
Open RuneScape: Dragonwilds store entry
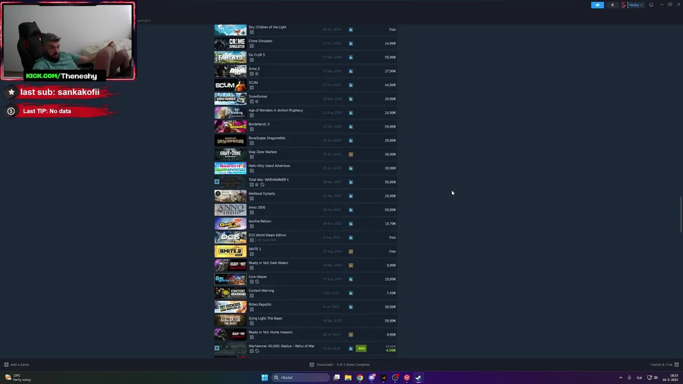click(267, 138)
